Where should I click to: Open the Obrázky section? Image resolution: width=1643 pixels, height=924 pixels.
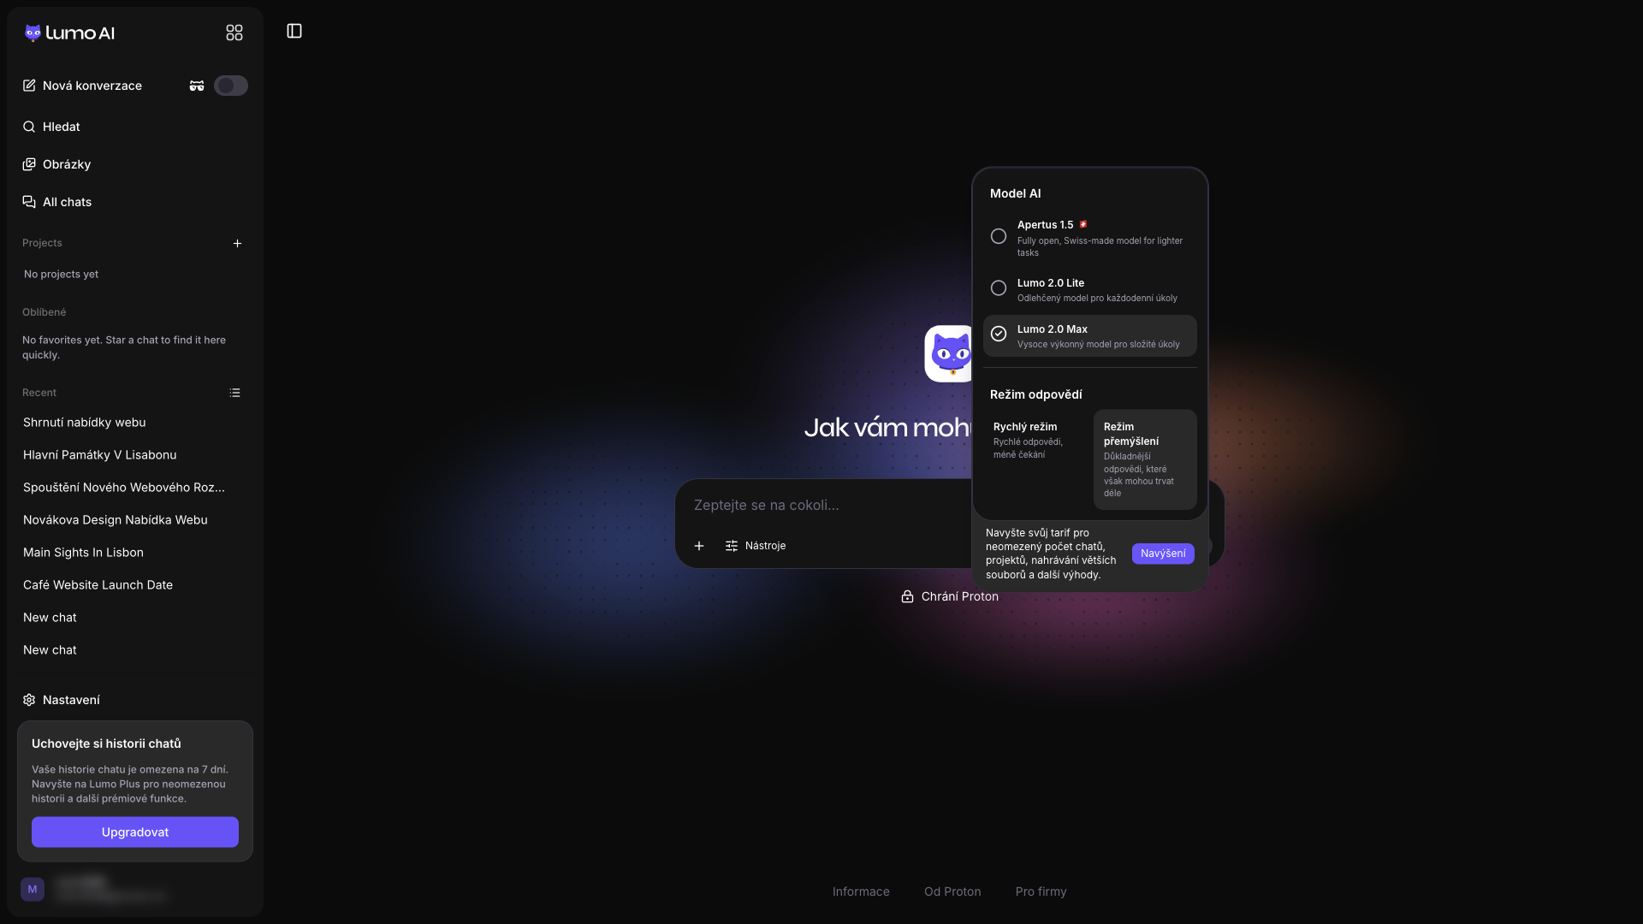click(56, 164)
